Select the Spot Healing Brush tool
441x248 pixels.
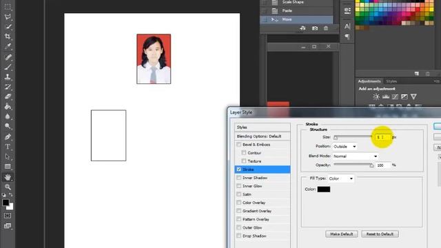[8, 57]
